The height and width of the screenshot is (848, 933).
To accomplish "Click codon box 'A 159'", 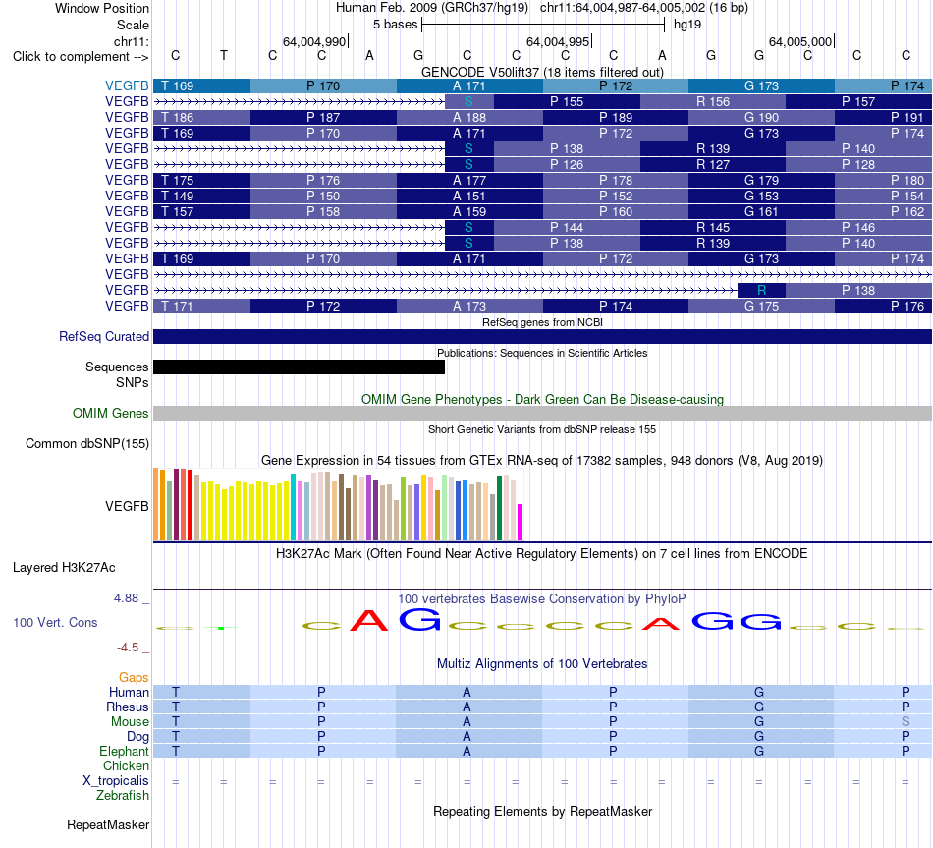I will (469, 211).
